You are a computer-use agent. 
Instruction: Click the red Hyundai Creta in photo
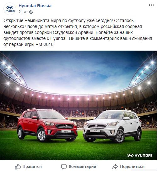[47, 125]
